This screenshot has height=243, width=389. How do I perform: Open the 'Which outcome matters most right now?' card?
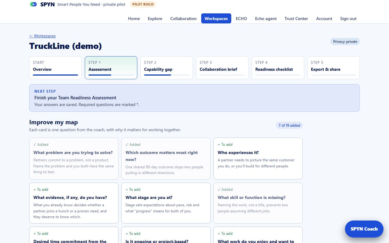point(166,159)
